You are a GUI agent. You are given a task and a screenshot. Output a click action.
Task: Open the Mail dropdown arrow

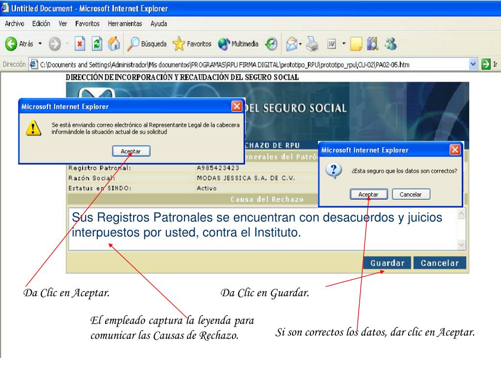300,44
